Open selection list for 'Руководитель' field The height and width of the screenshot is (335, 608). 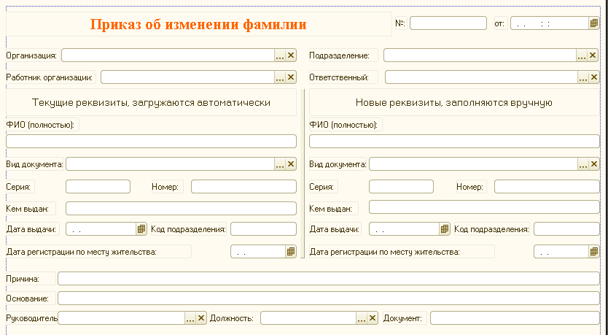[x=190, y=318]
